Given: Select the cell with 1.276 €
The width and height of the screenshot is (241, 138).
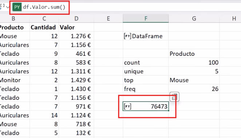Looking at the screenshot, I should [76, 36].
